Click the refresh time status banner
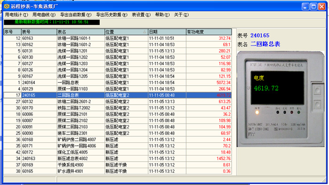 (x=52, y=22)
